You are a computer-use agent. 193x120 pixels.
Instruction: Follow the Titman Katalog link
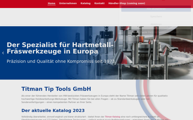(112, 117)
